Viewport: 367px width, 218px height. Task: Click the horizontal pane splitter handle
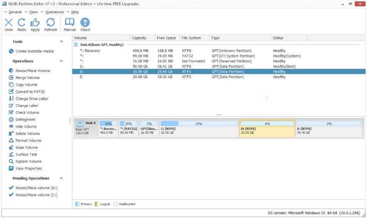click(219, 115)
